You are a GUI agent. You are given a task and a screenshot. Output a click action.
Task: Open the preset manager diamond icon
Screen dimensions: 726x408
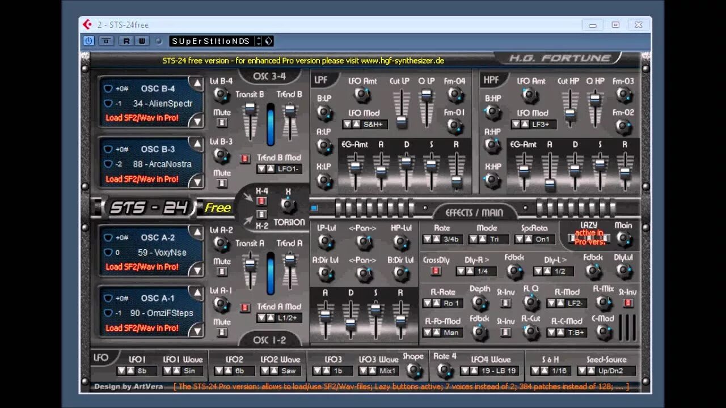pyautogui.click(x=268, y=41)
